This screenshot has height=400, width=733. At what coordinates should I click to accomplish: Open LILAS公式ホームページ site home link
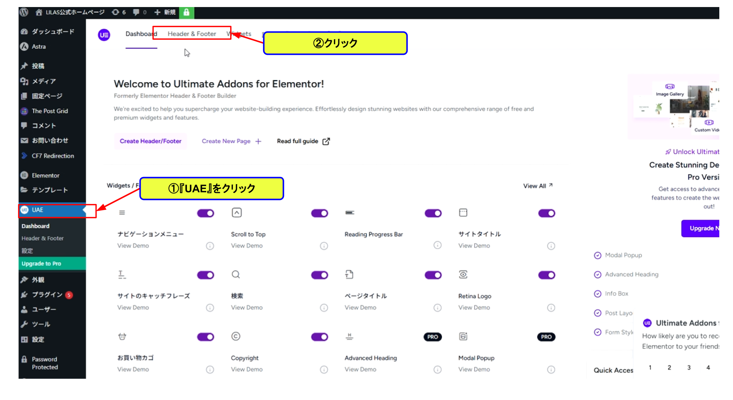[70, 12]
